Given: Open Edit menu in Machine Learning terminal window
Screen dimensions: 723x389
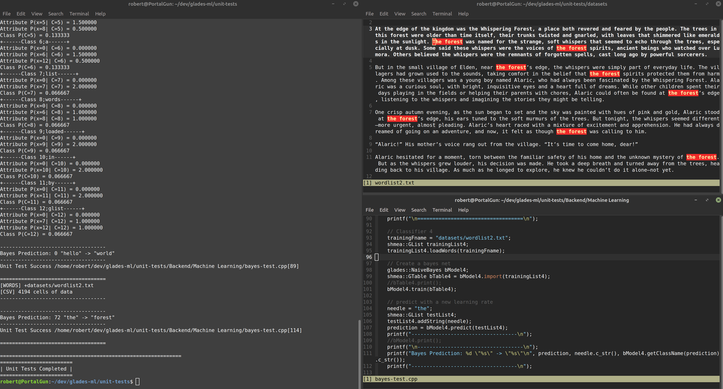Looking at the screenshot, I should click(x=384, y=210).
